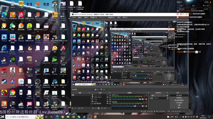Screen dimensions: 213x119
Task: Open PICO PARK desktop shortcut
Action: tap(38, 49)
